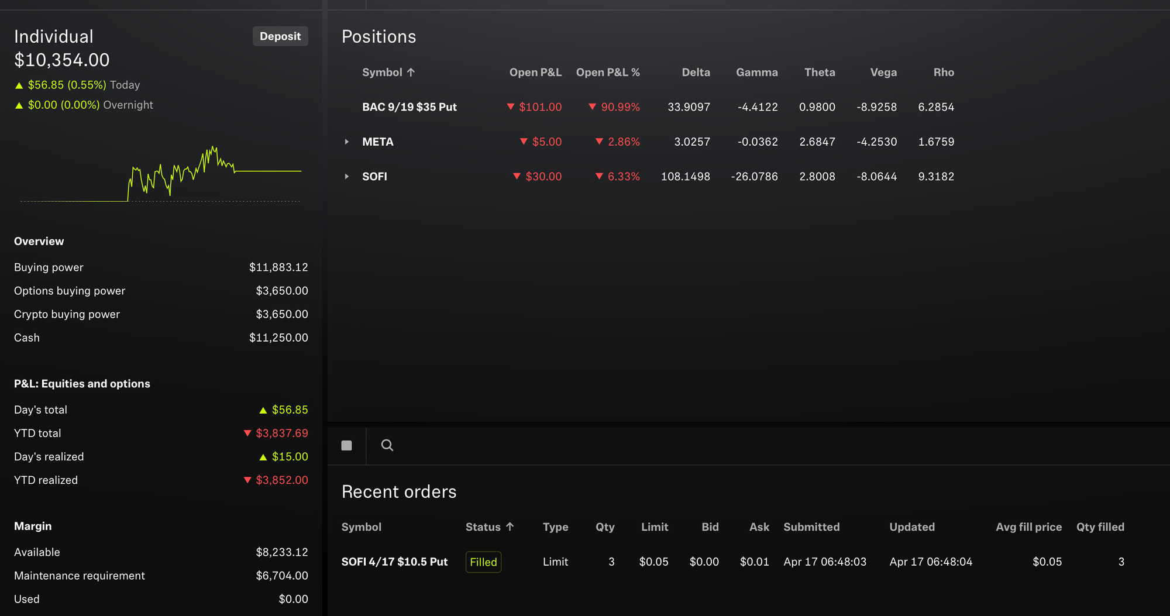Click Options buying power row

click(x=161, y=291)
